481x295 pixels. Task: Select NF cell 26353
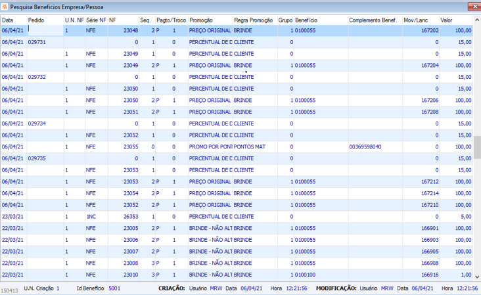click(124, 217)
